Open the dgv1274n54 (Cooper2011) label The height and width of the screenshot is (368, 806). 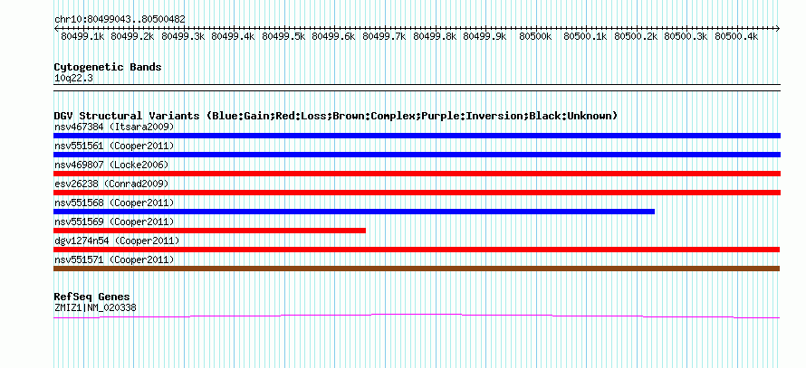[117, 241]
